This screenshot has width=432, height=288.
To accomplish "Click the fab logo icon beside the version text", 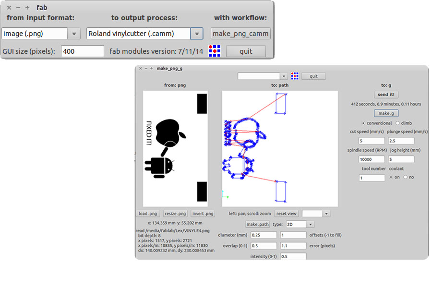I will (x=215, y=51).
